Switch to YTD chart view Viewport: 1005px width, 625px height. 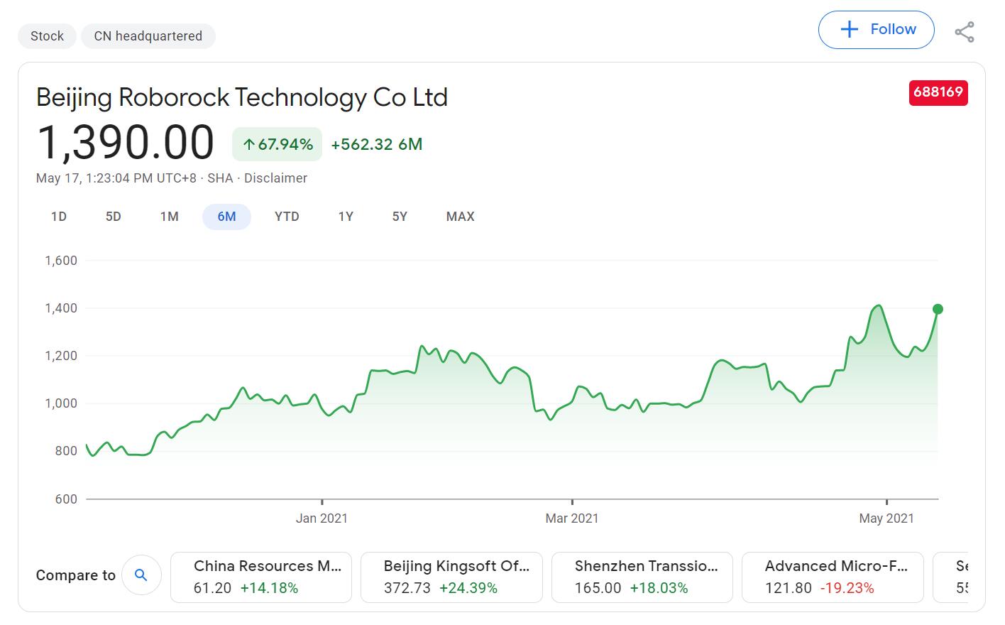[287, 217]
